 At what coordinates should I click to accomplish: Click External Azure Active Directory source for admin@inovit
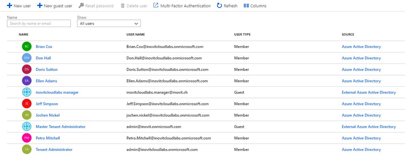pos(369,127)
